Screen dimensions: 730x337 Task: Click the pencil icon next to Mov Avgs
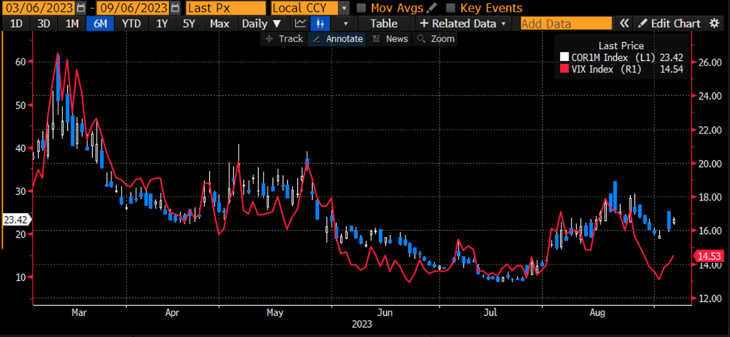coord(432,8)
